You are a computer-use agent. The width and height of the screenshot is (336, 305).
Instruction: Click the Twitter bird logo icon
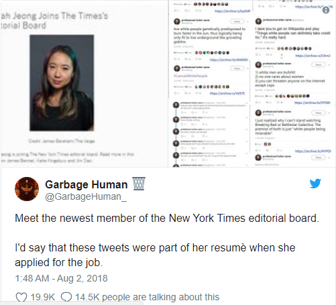315,184
